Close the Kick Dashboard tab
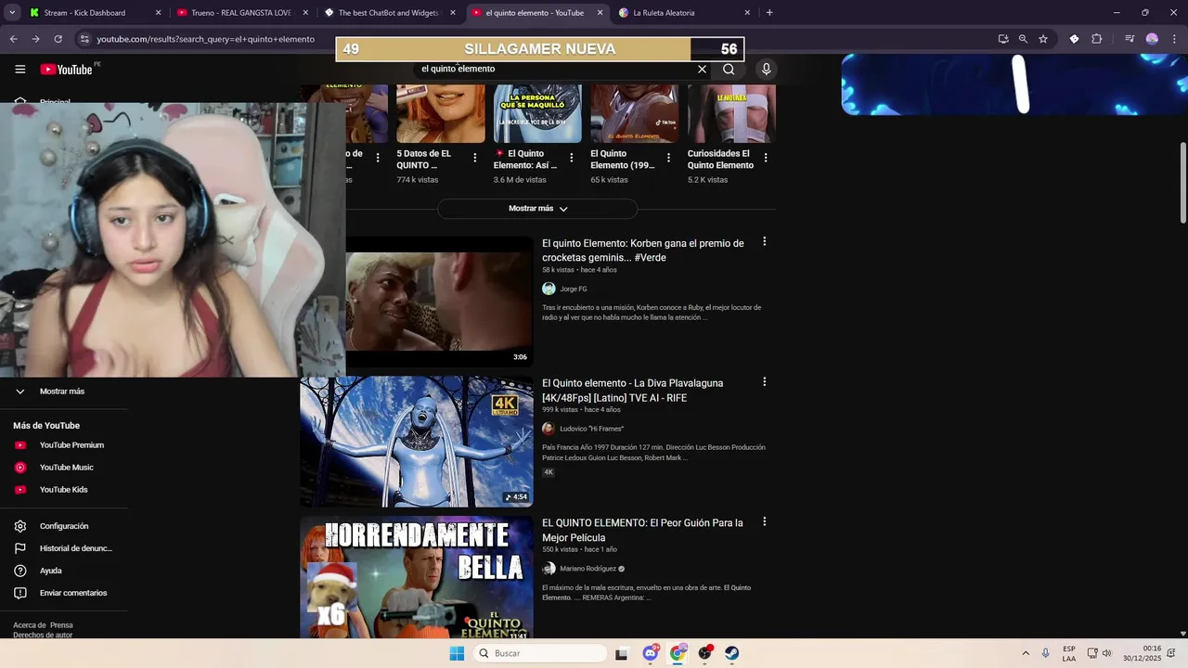The width and height of the screenshot is (1188, 668). [x=158, y=13]
